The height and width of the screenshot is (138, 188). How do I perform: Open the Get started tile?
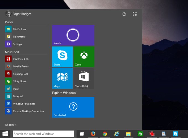click(x=73, y=107)
